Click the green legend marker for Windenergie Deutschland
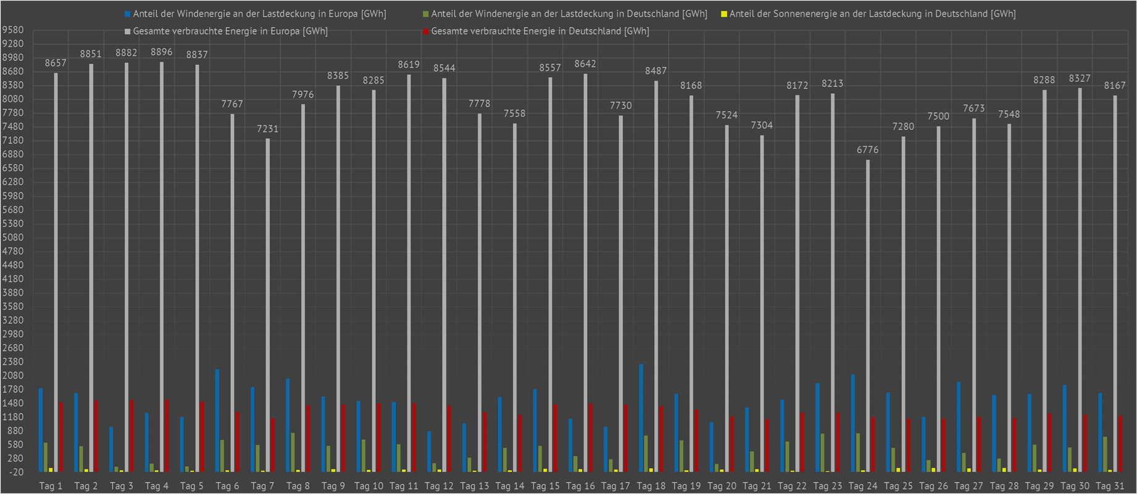 click(x=426, y=14)
